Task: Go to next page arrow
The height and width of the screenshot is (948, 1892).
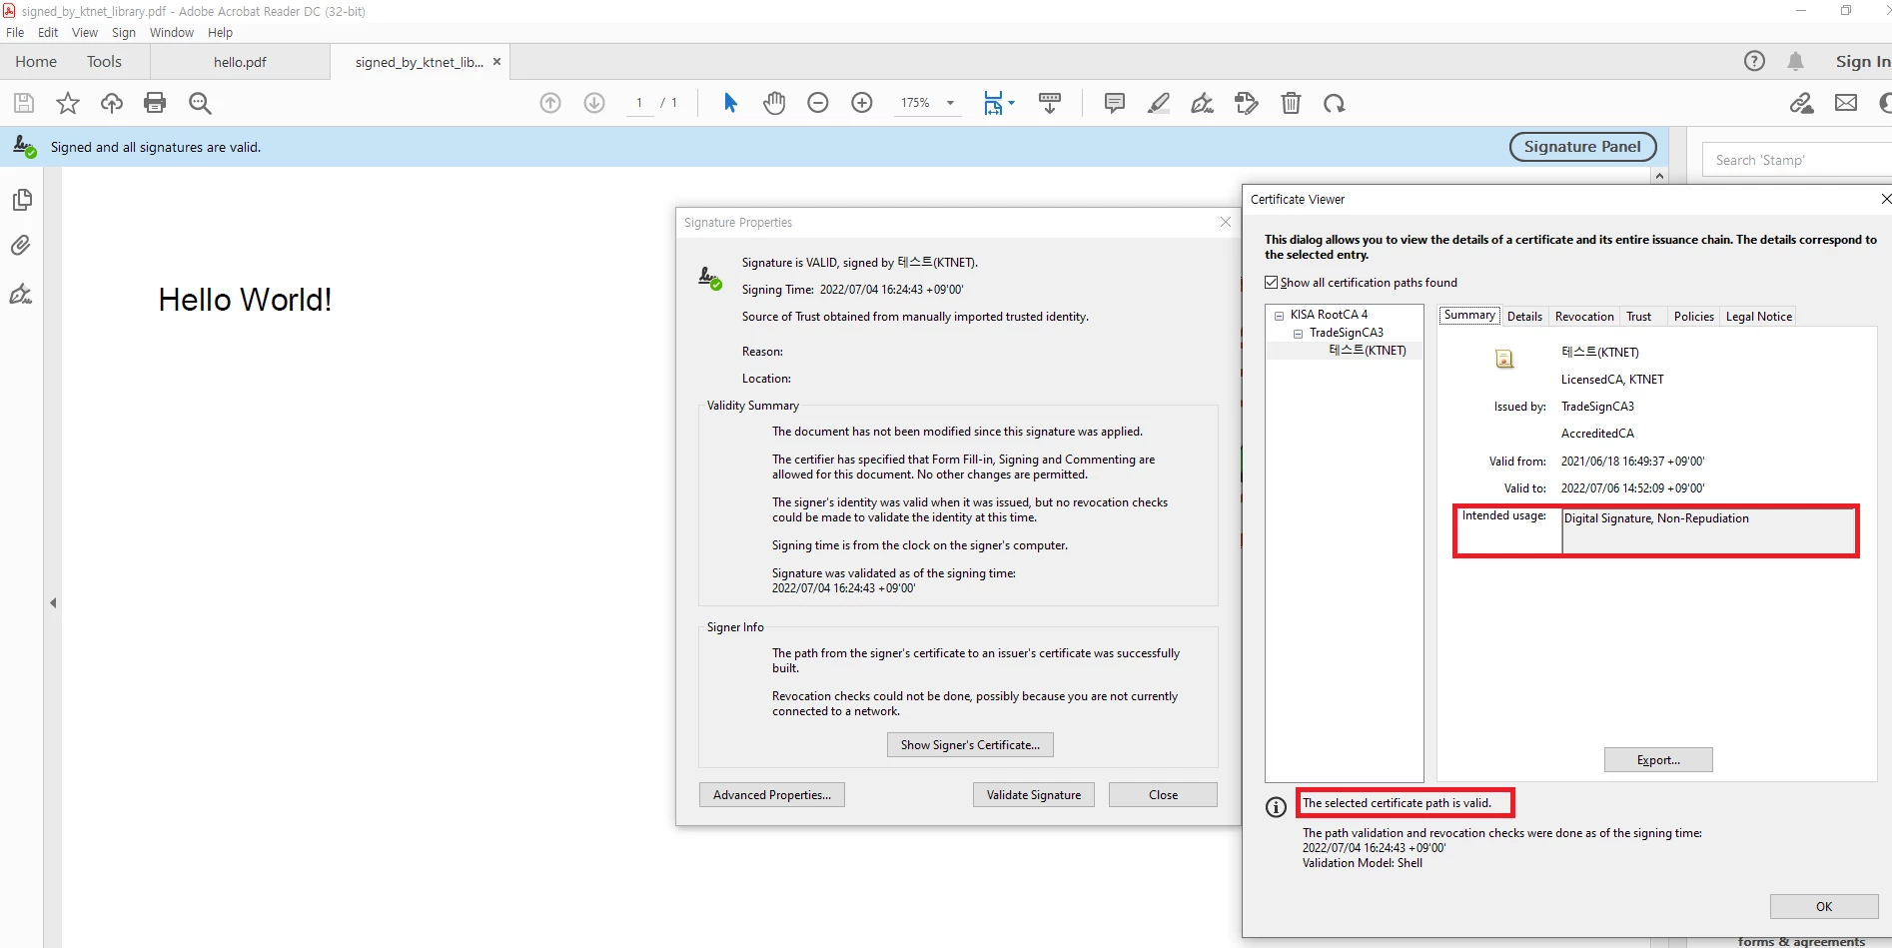Action: [x=594, y=103]
